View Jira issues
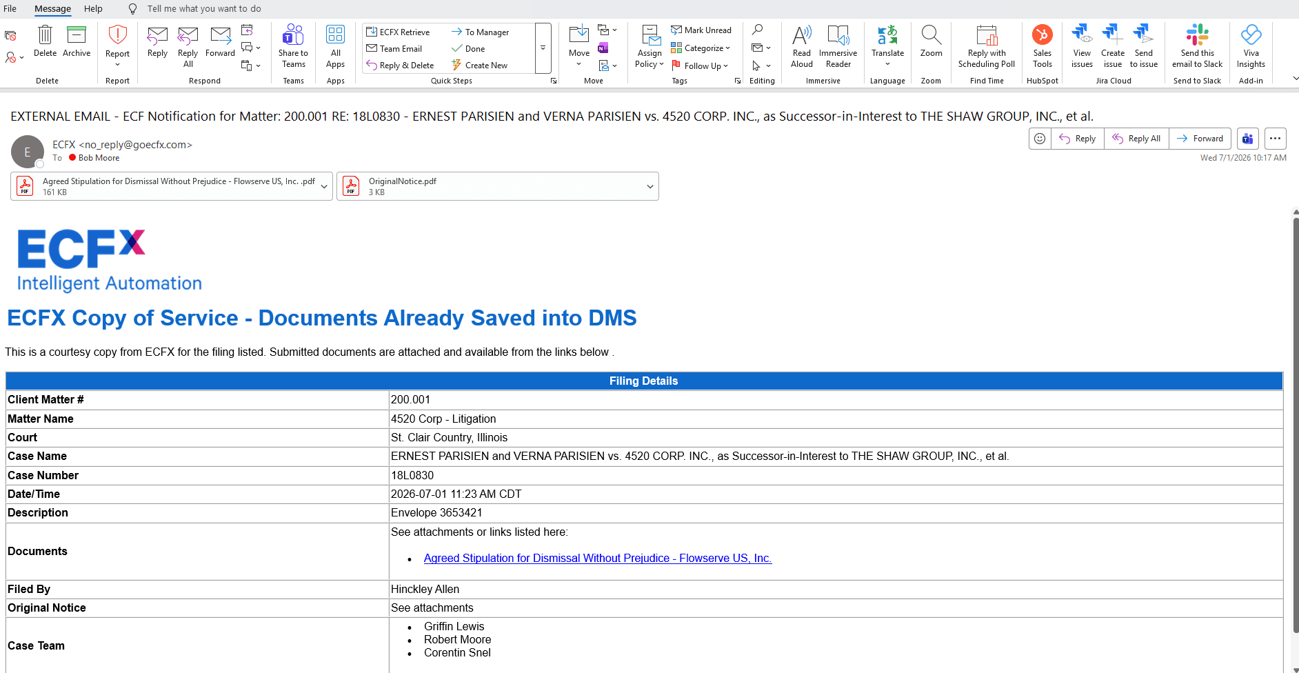Screen dimensions: 1299x673 coord(1082,46)
